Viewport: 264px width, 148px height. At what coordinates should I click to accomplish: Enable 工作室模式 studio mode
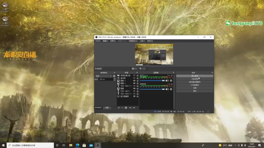(195, 85)
